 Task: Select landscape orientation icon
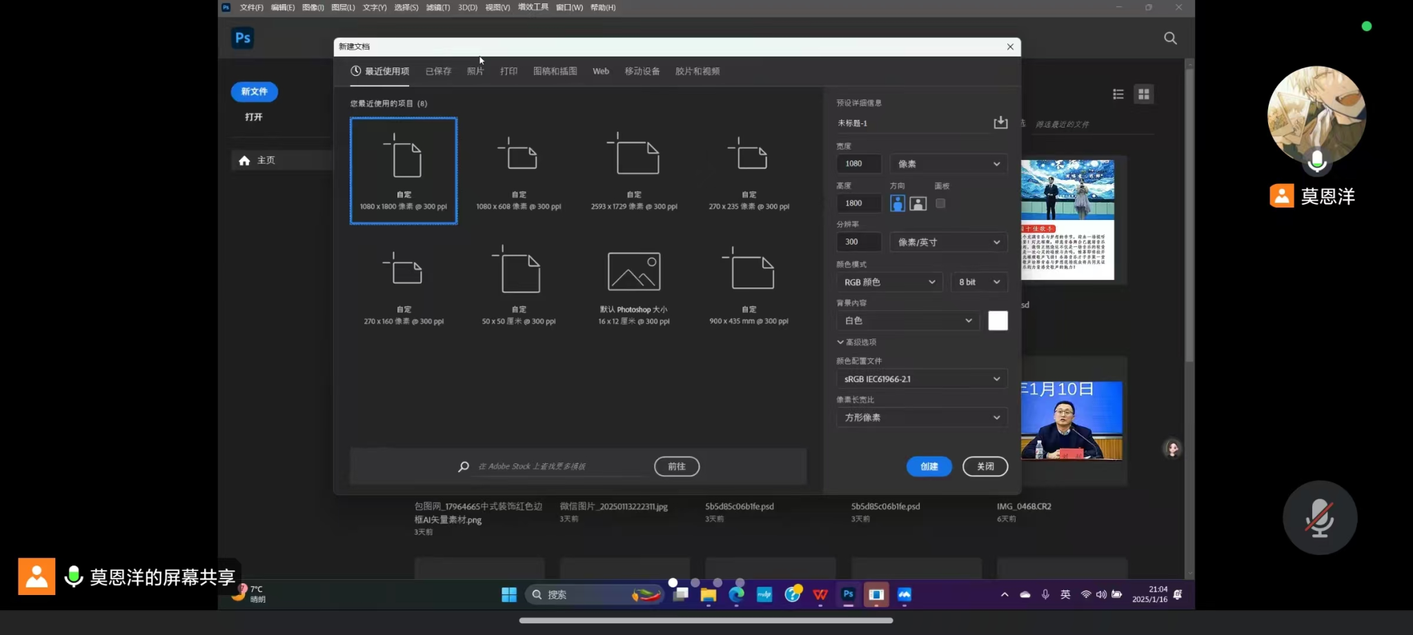(x=918, y=203)
